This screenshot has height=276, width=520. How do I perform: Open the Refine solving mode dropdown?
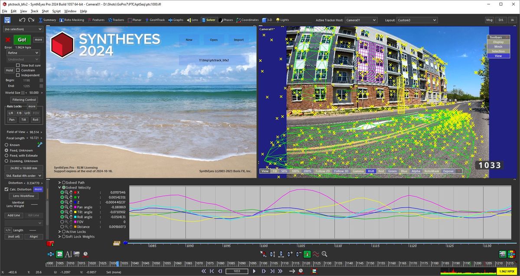23,52
